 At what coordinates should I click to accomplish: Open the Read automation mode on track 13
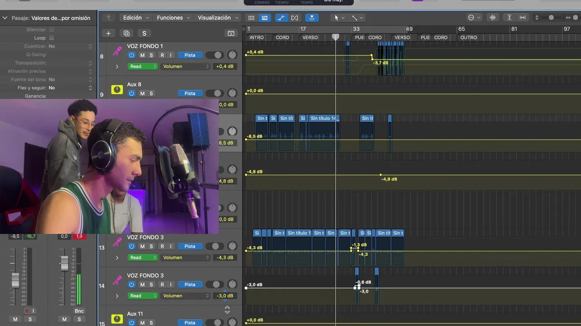(143, 257)
